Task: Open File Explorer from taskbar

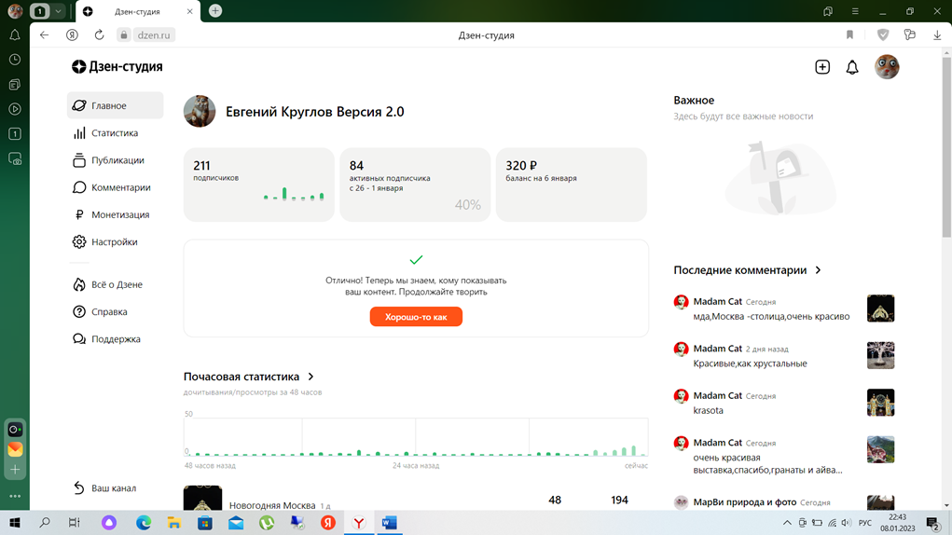Action: 174,523
